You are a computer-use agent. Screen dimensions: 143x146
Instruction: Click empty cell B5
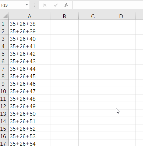pyautogui.click(x=64, y=53)
